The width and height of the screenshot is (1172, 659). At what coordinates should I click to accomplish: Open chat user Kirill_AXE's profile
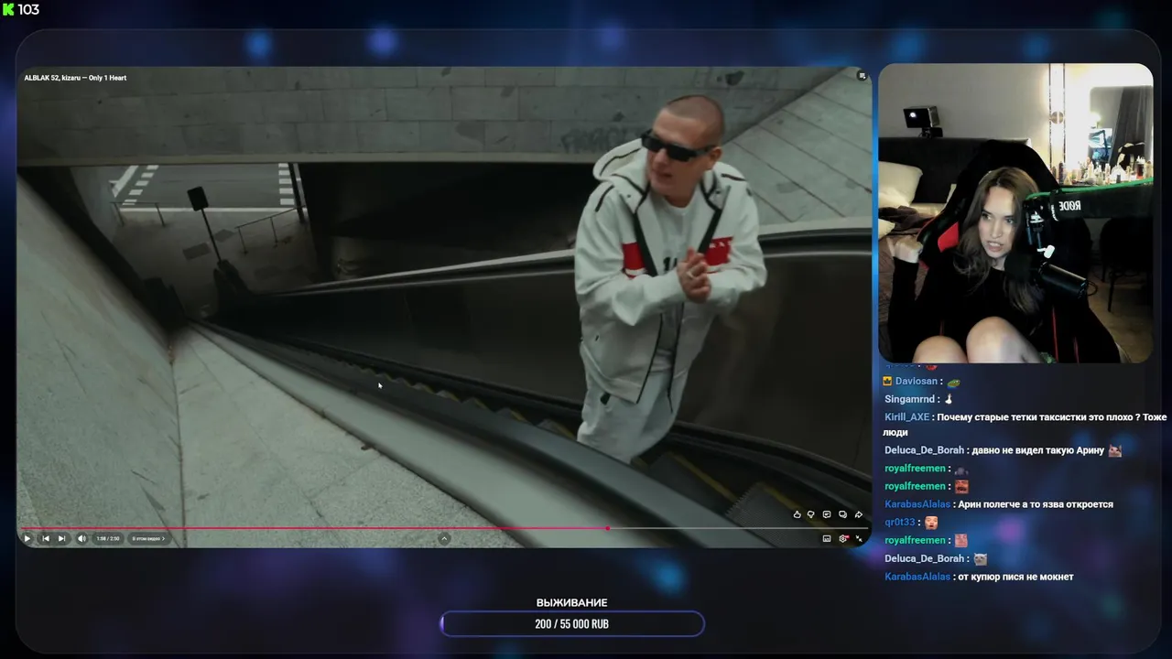[906, 416]
